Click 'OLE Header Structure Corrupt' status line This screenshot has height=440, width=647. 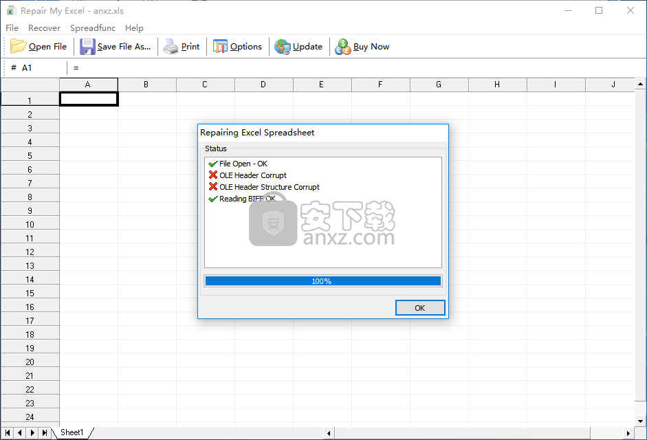pos(270,187)
